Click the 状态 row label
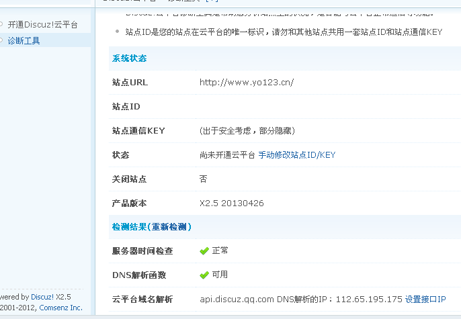The height and width of the screenshot is (319, 461). click(x=120, y=155)
